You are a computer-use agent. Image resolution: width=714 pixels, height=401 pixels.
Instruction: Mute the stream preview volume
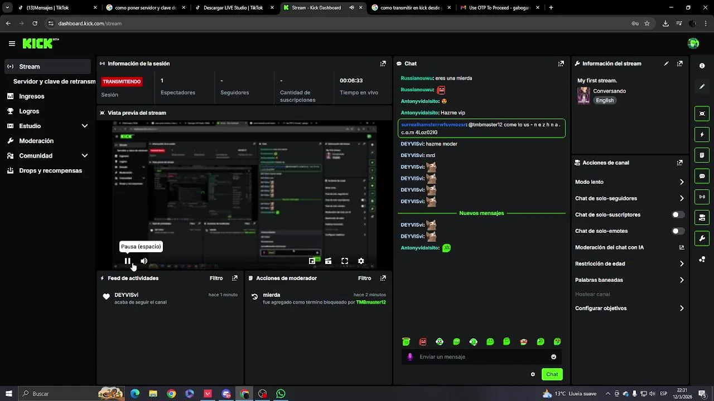(144, 261)
